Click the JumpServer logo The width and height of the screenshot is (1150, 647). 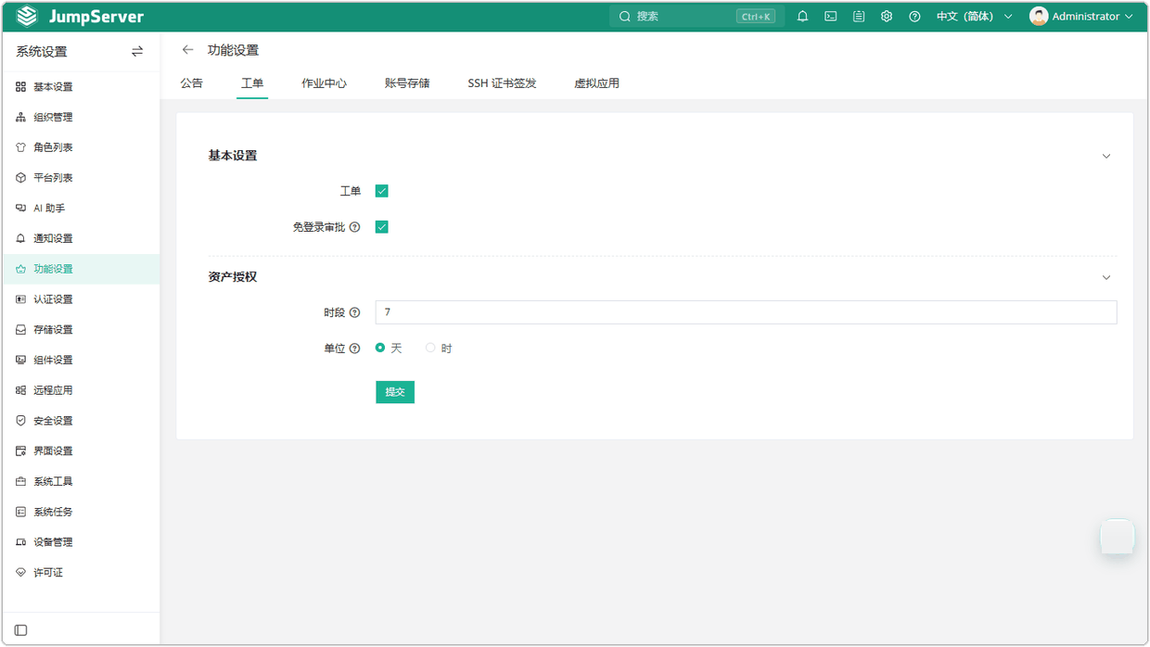pyautogui.click(x=80, y=17)
